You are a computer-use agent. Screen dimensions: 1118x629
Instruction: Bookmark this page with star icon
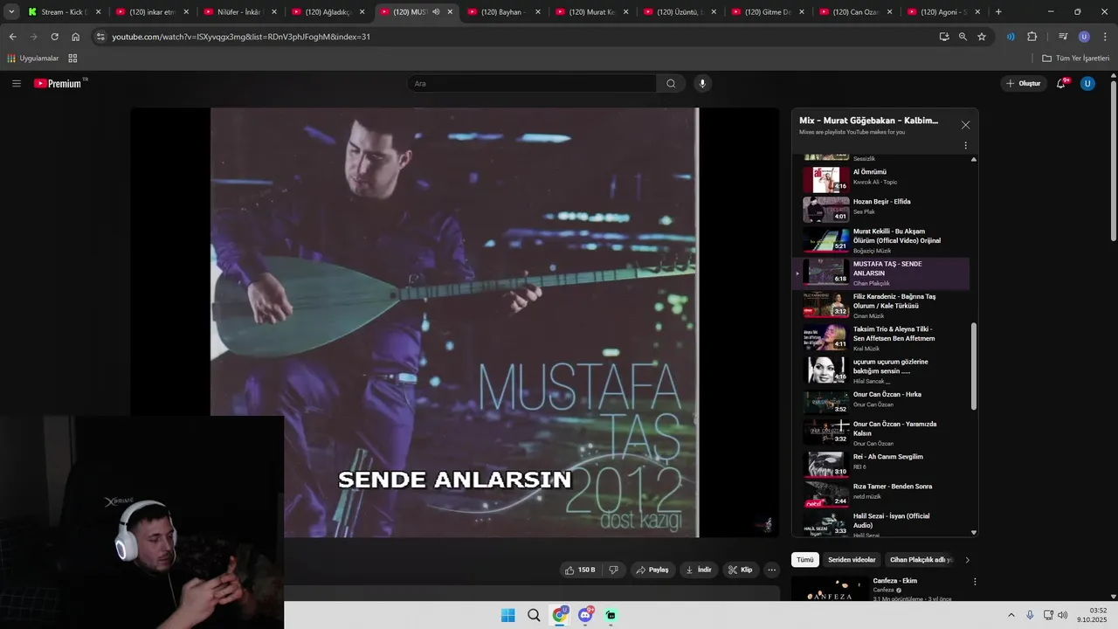pyautogui.click(x=982, y=37)
